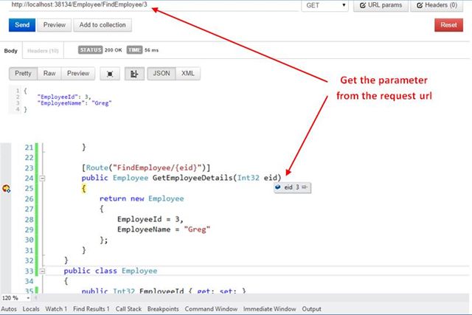The width and height of the screenshot is (472, 315).
Task: Click 'public class Employee' declaration
Action: [110, 271]
